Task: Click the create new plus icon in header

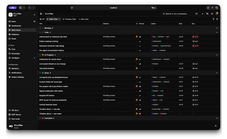Action: pyautogui.click(x=202, y=14)
